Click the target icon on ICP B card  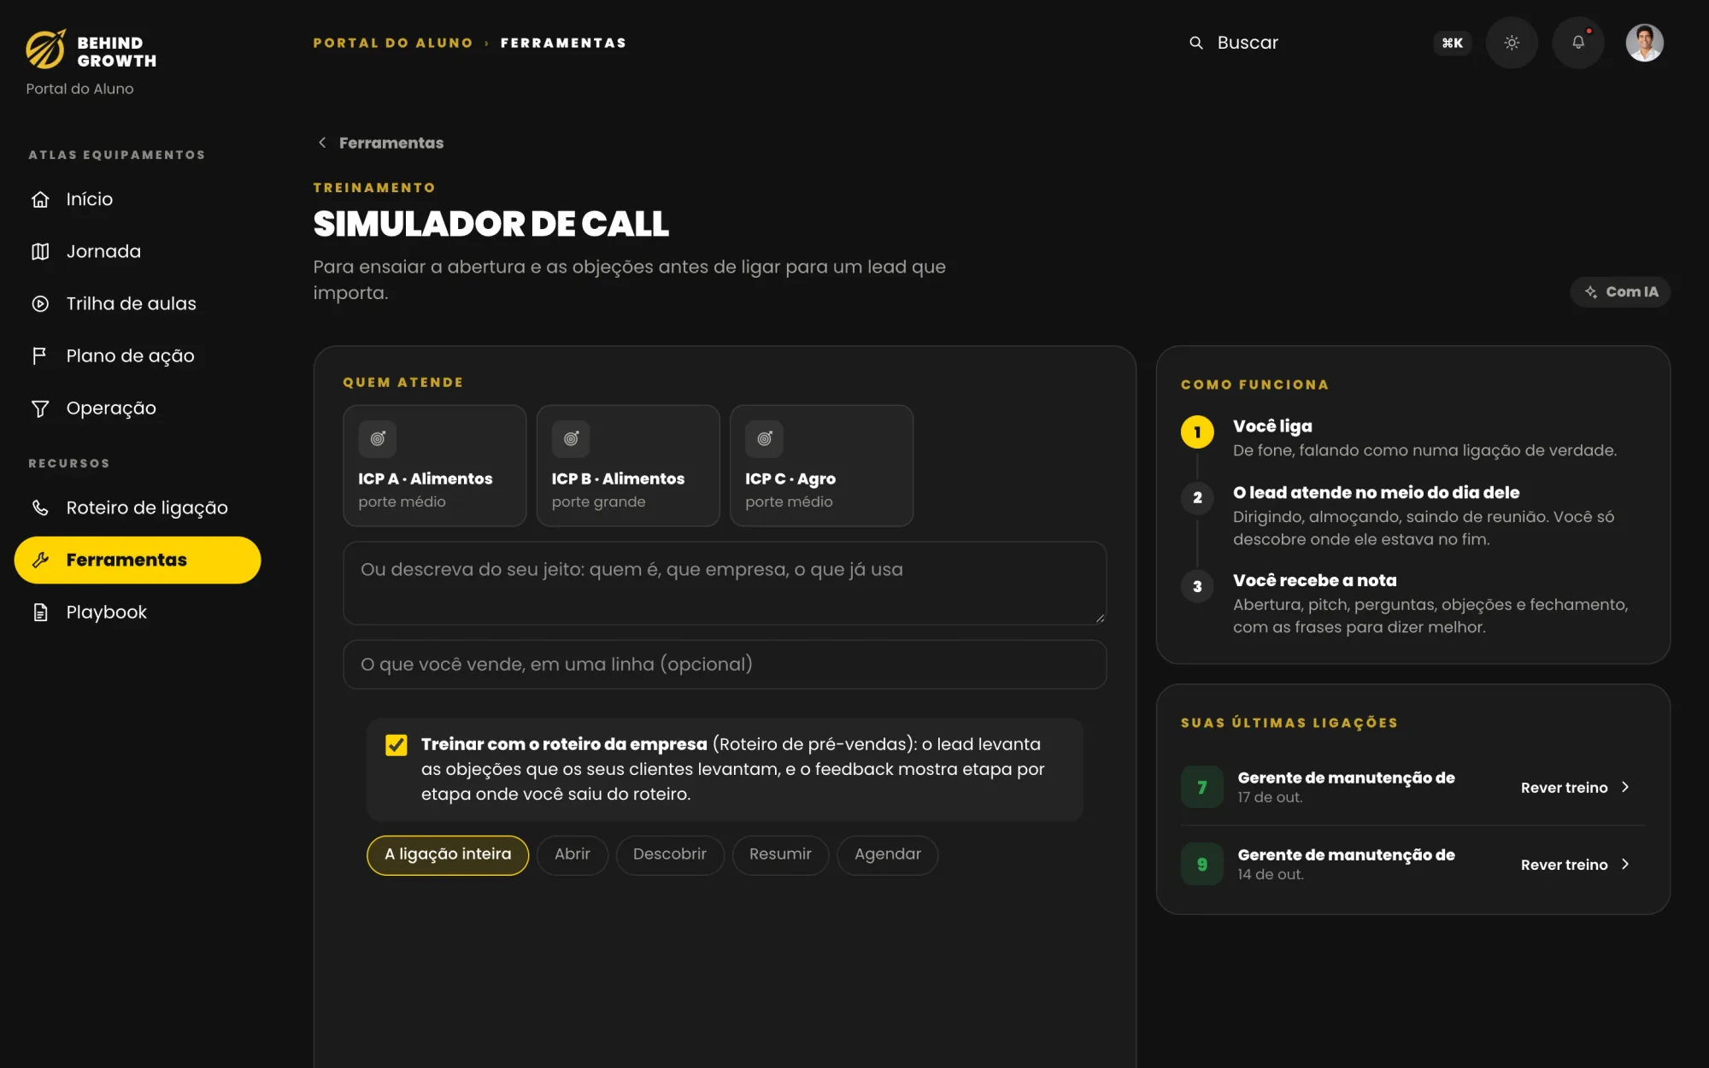[x=571, y=438]
